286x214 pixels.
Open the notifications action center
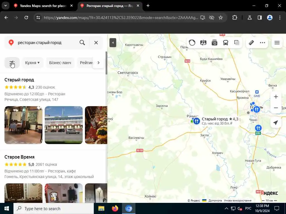point(277,208)
